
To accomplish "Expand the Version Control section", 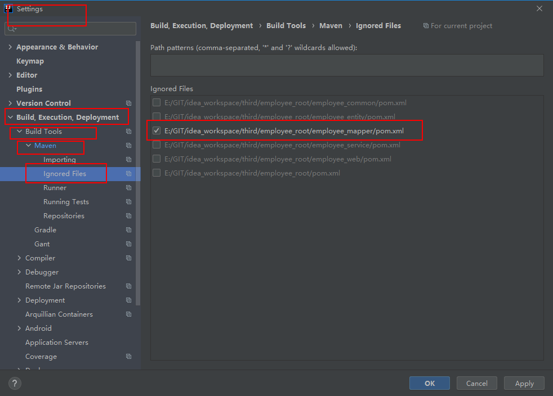I will [x=10, y=103].
